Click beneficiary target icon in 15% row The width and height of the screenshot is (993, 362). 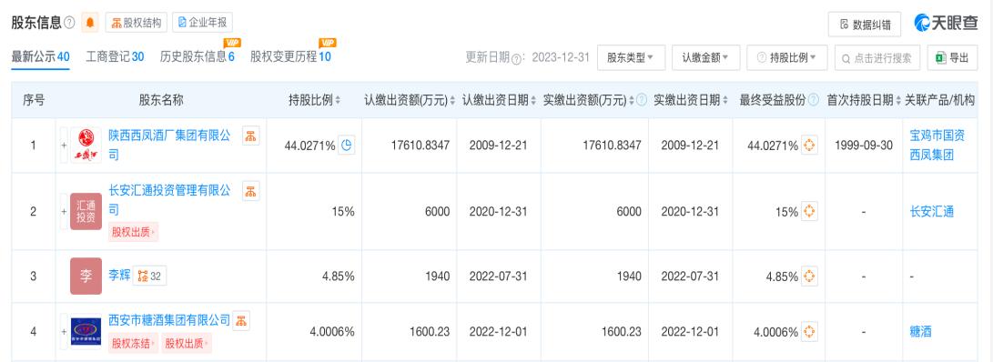pyautogui.click(x=809, y=211)
